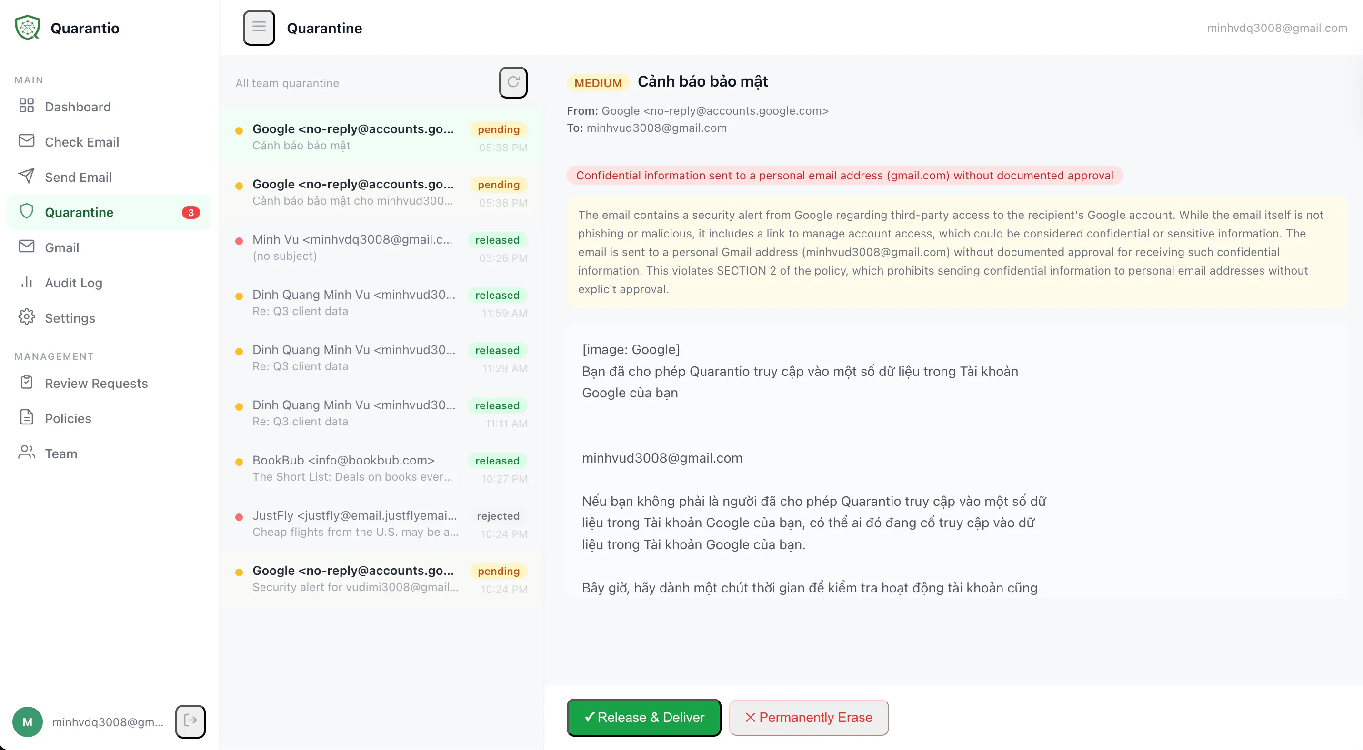Image resolution: width=1363 pixels, height=750 pixels.
Task: Open email 'Cảnh báo bảo mật cho minhvud300...'
Action: point(381,192)
